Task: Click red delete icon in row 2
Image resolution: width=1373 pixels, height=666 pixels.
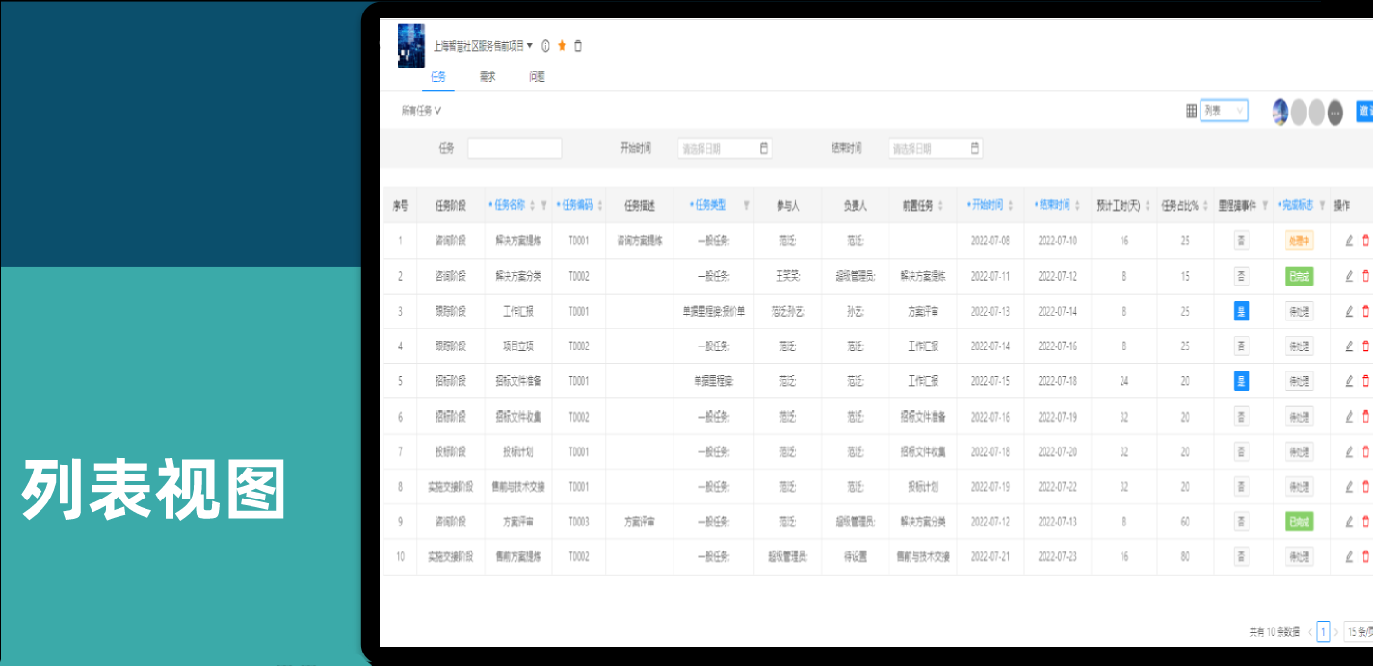Action: click(x=1365, y=276)
